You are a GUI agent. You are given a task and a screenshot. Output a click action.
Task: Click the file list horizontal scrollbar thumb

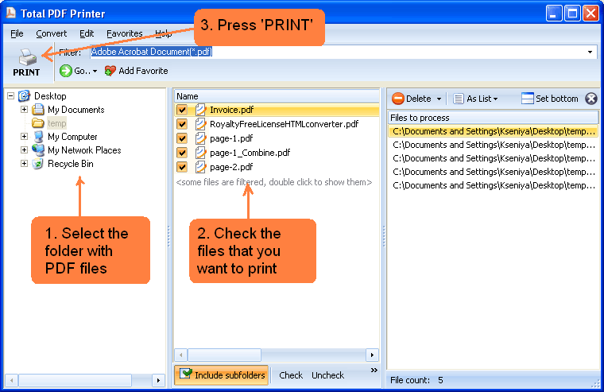(x=224, y=355)
